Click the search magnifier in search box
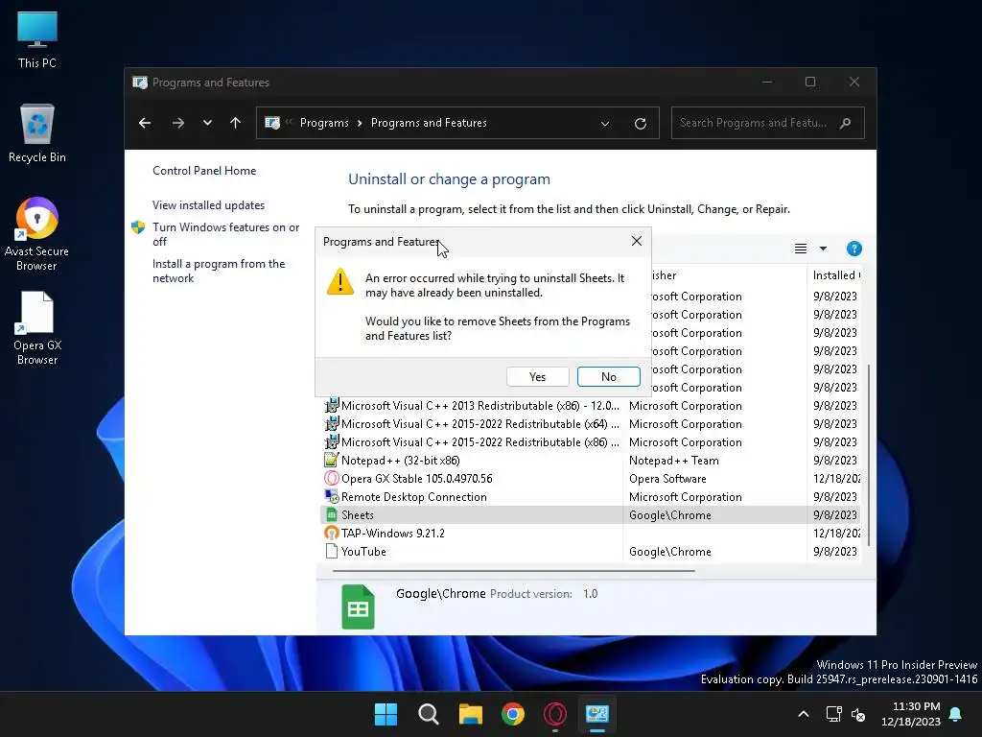Screen dimensions: 982x737 click(x=846, y=123)
